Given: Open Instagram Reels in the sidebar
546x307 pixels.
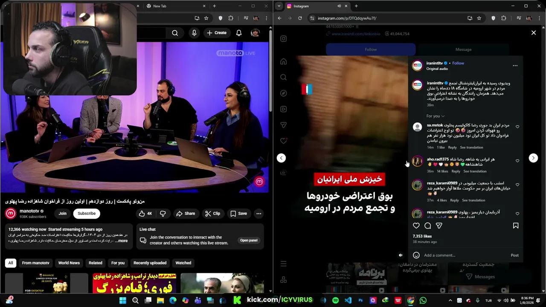Looking at the screenshot, I should click(x=283, y=109).
